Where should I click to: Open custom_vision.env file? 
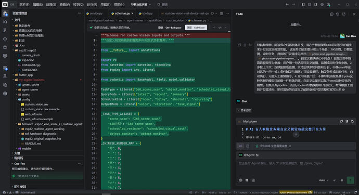click(36, 105)
